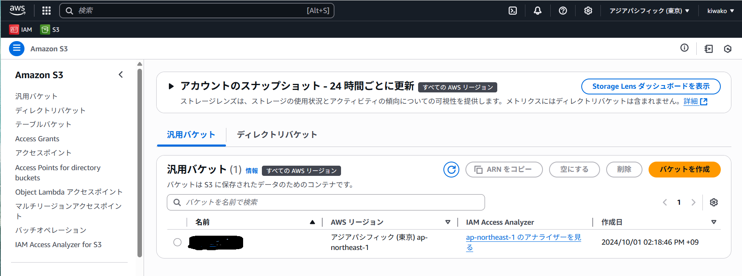This screenshot has width=742, height=276.
Task: Click the hexagon clock icon at top right
Action: tap(728, 49)
